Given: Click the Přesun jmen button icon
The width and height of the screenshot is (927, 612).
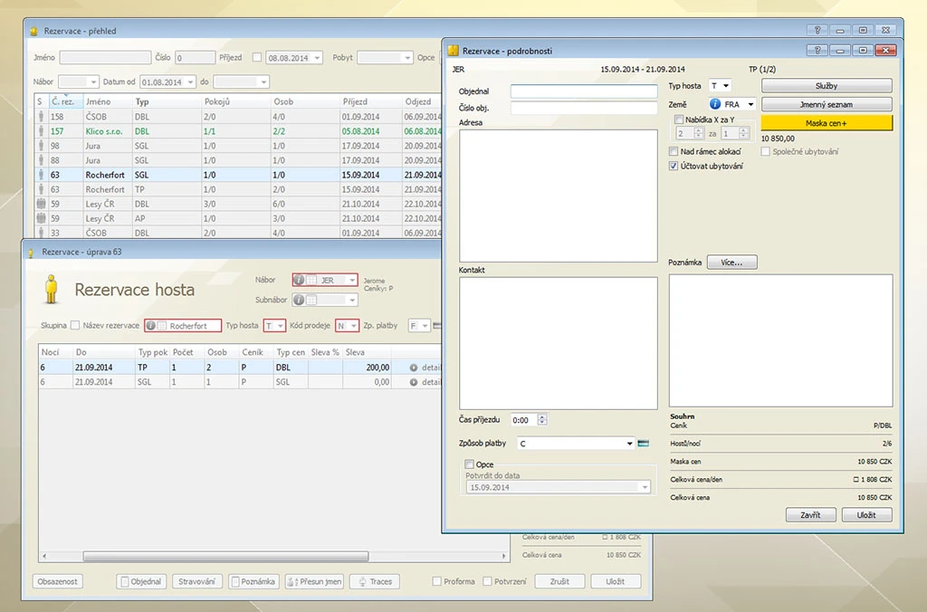Looking at the screenshot, I should click(x=291, y=581).
